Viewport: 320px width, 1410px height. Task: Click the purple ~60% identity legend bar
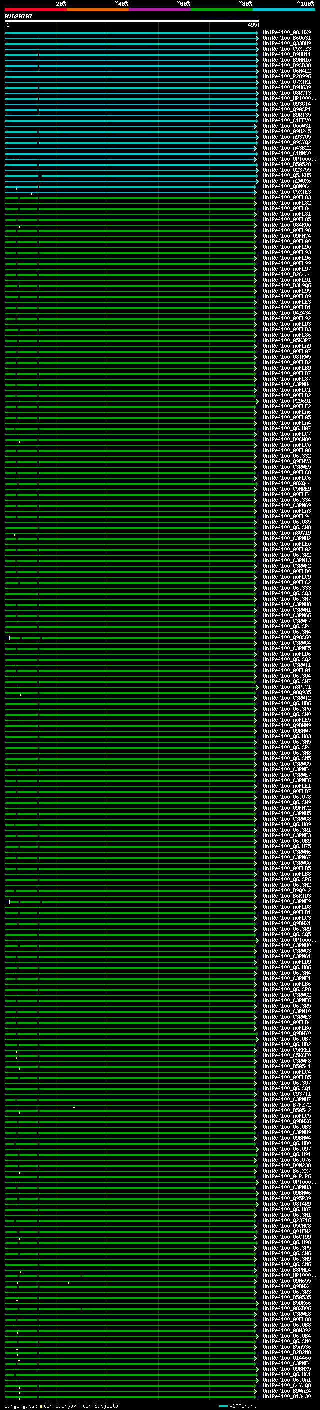tap(159, 9)
